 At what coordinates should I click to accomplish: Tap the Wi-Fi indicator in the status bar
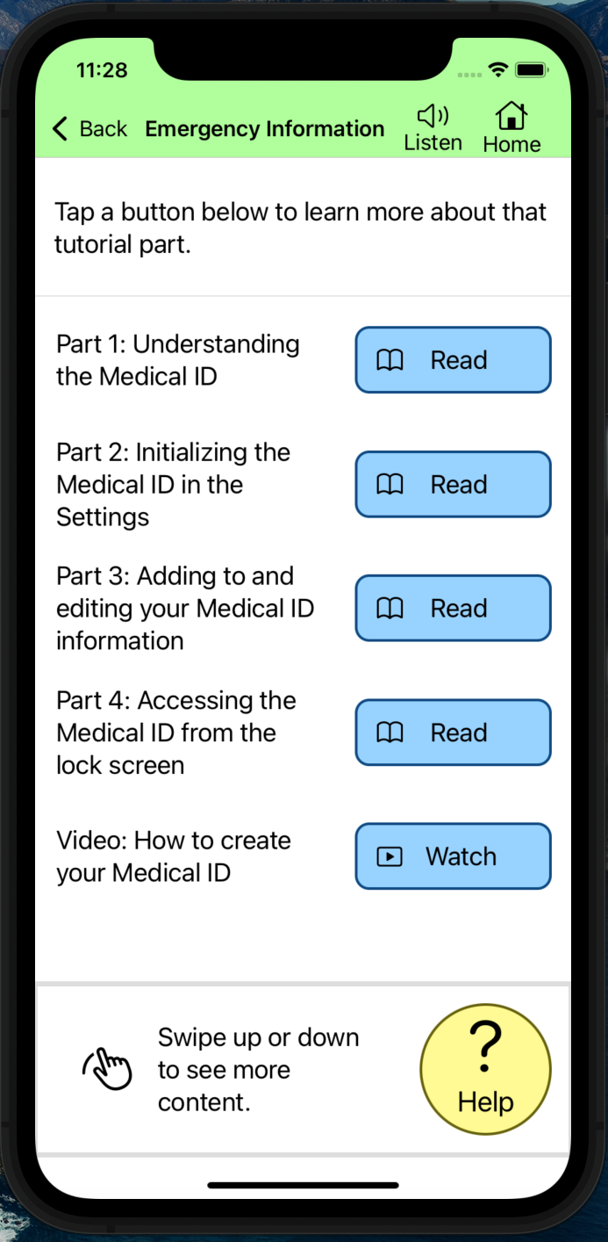pos(497,69)
